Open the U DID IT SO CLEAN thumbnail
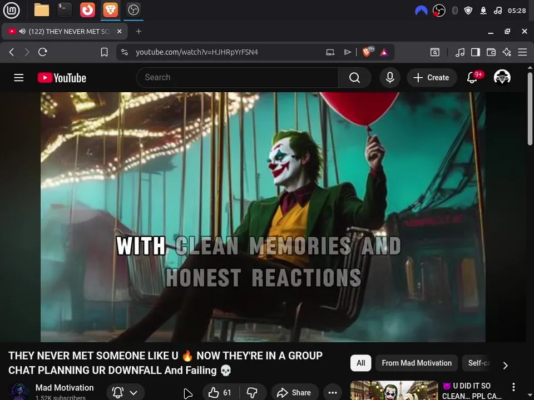Viewport: 534px width, 400px height. (x=394, y=391)
